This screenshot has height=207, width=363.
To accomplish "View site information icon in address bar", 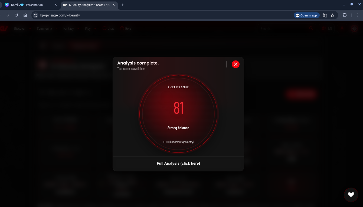I will (x=36, y=15).
